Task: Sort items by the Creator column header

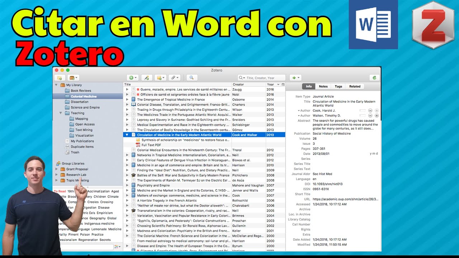Action: click(x=249, y=85)
